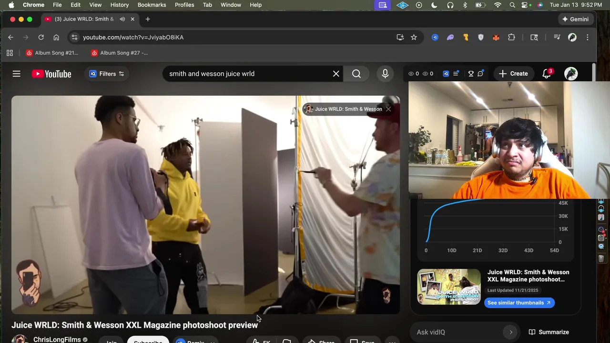This screenshot has height=343, width=610.
Task: Open the Bookmarks menu
Action: [152, 5]
